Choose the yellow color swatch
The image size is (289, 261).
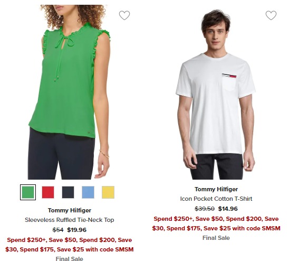point(108,192)
